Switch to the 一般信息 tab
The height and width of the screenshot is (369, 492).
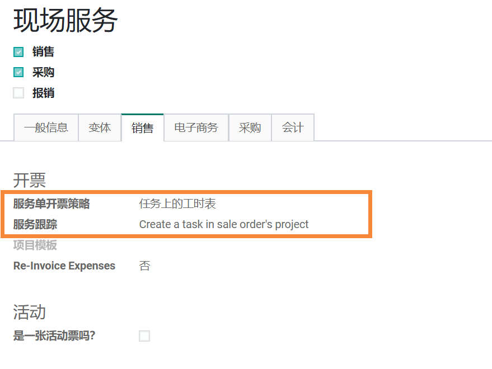[x=46, y=127]
